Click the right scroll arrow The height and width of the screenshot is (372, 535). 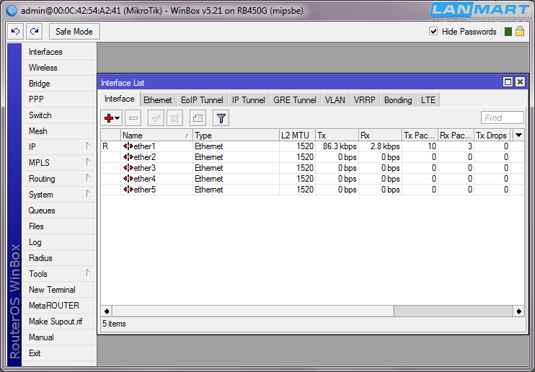point(518,311)
